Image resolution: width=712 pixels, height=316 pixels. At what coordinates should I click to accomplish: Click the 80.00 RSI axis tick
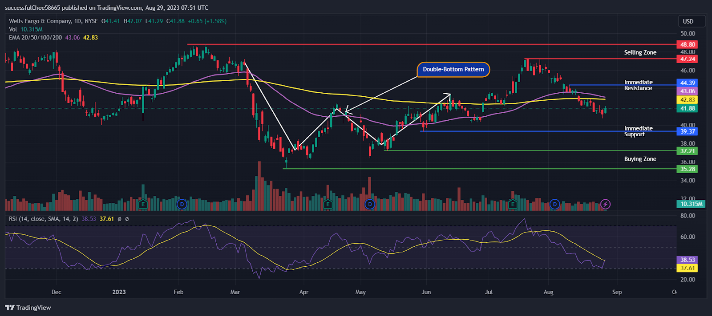coord(688,216)
